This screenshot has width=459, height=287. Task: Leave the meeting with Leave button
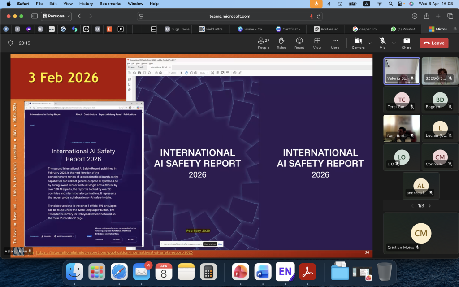(x=434, y=43)
